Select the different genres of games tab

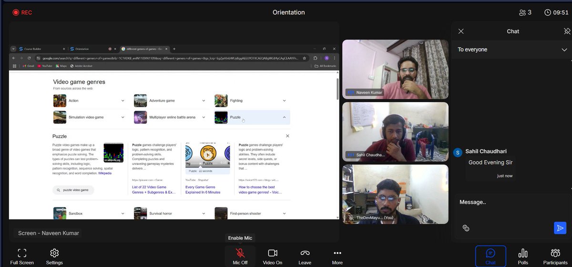pyautogui.click(x=144, y=48)
